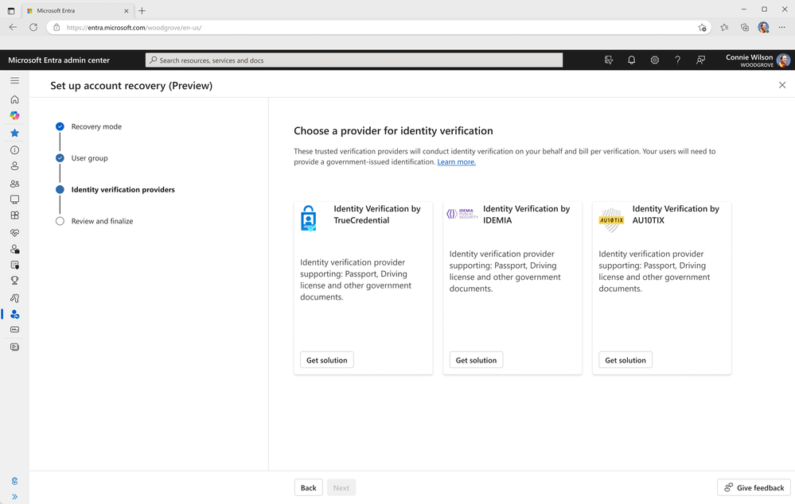The height and width of the screenshot is (504, 795).
Task: Click the IDEMIA logo
Action: click(x=462, y=214)
